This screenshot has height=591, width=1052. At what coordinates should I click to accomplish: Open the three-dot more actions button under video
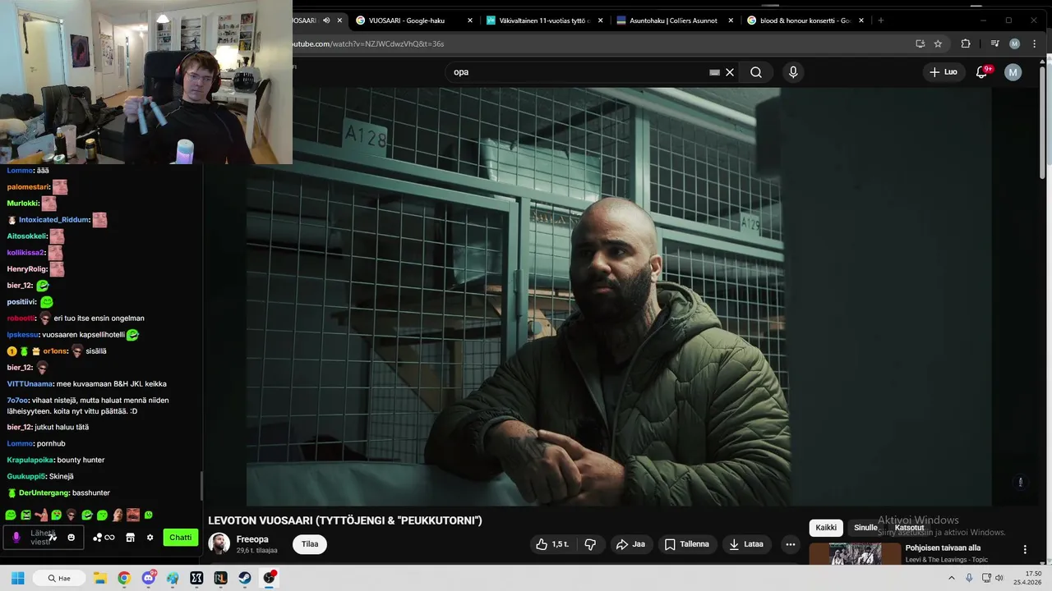791,544
